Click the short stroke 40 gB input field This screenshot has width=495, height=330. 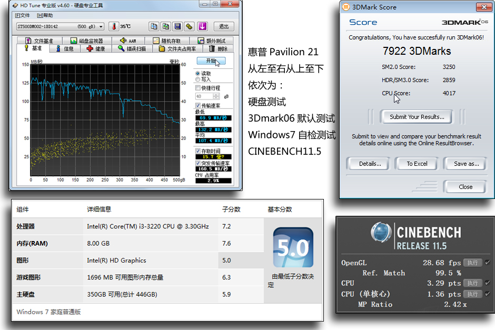click(x=204, y=96)
